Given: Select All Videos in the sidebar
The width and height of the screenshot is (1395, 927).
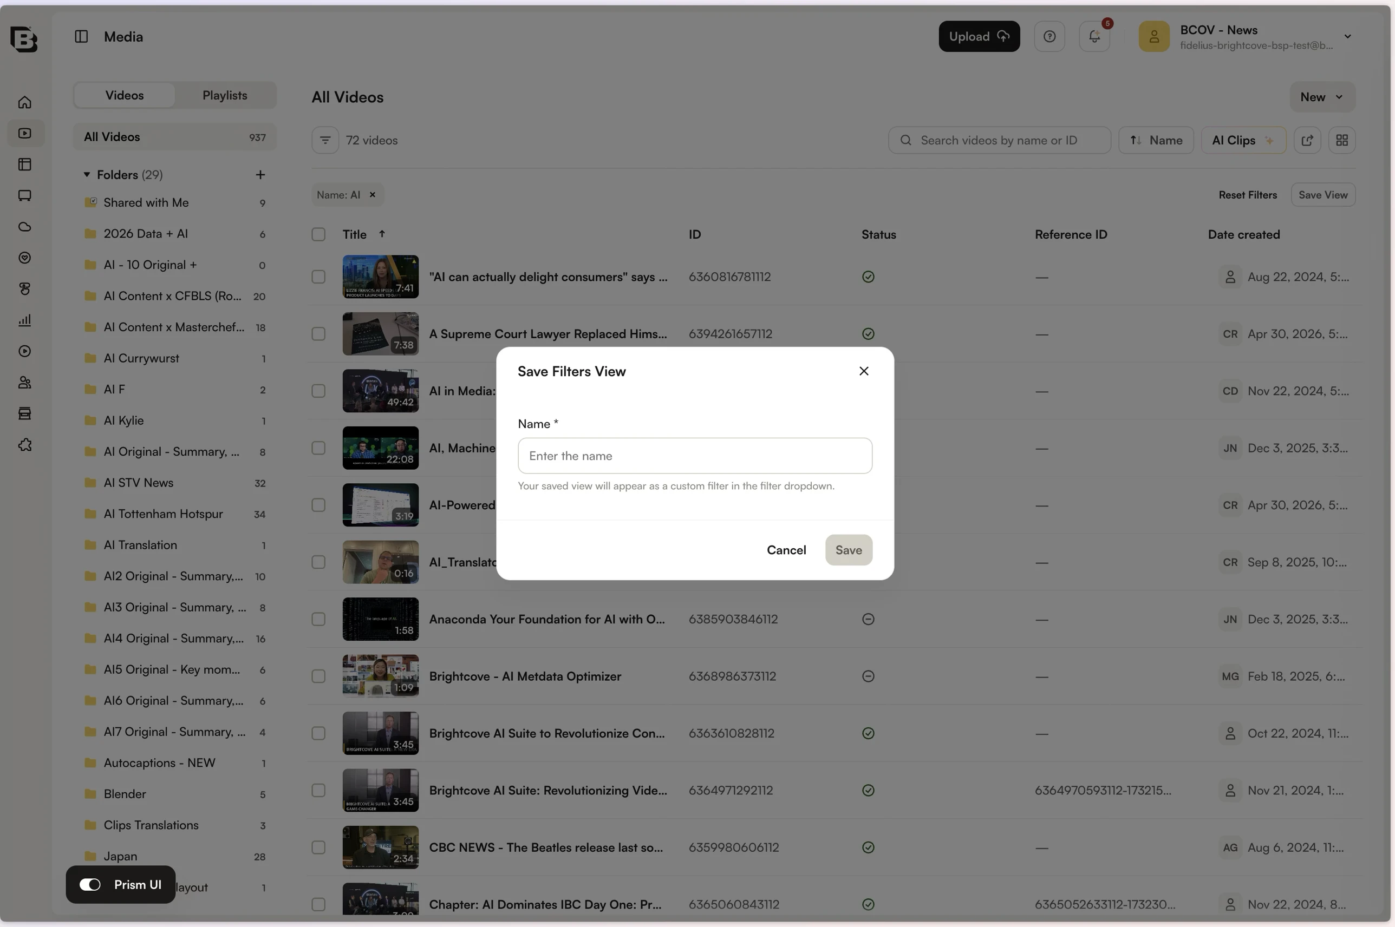Looking at the screenshot, I should pos(174,137).
